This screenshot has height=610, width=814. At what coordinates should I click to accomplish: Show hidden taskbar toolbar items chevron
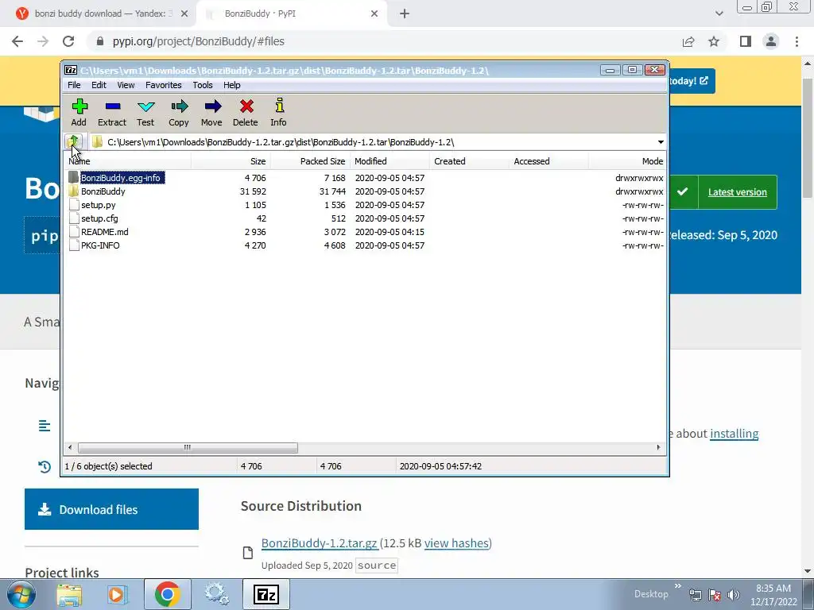click(677, 586)
